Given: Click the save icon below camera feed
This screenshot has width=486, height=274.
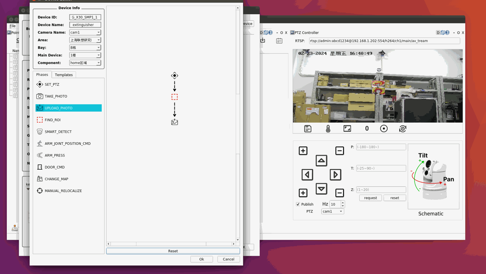Looking at the screenshot, I should [x=307, y=129].
